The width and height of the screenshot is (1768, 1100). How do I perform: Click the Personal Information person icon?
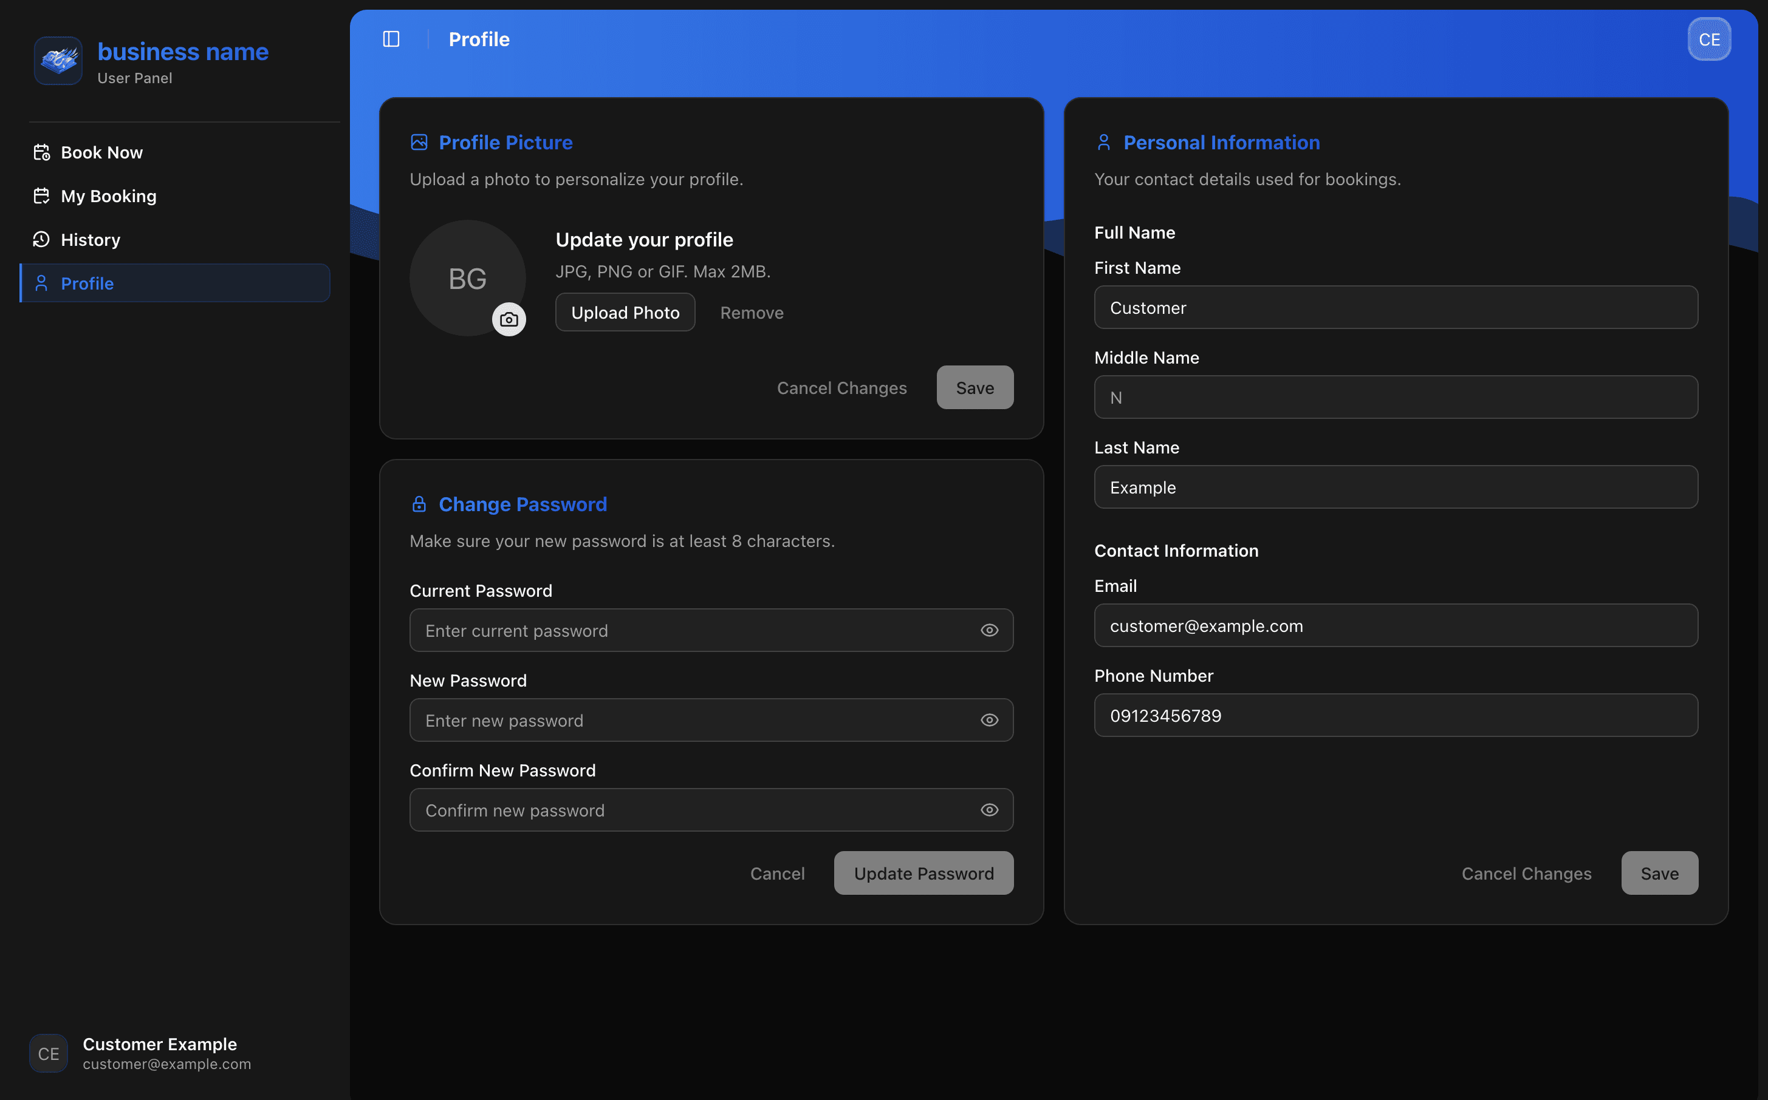1104,142
